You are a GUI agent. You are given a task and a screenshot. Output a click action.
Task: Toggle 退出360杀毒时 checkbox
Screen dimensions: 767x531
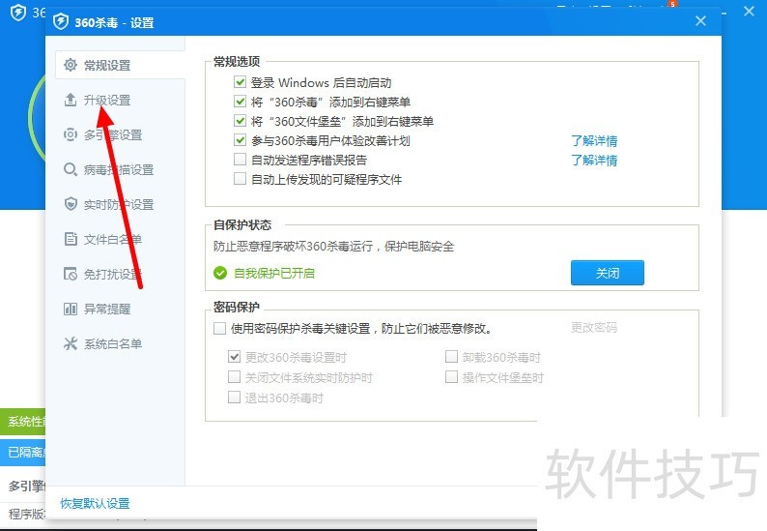point(235,397)
